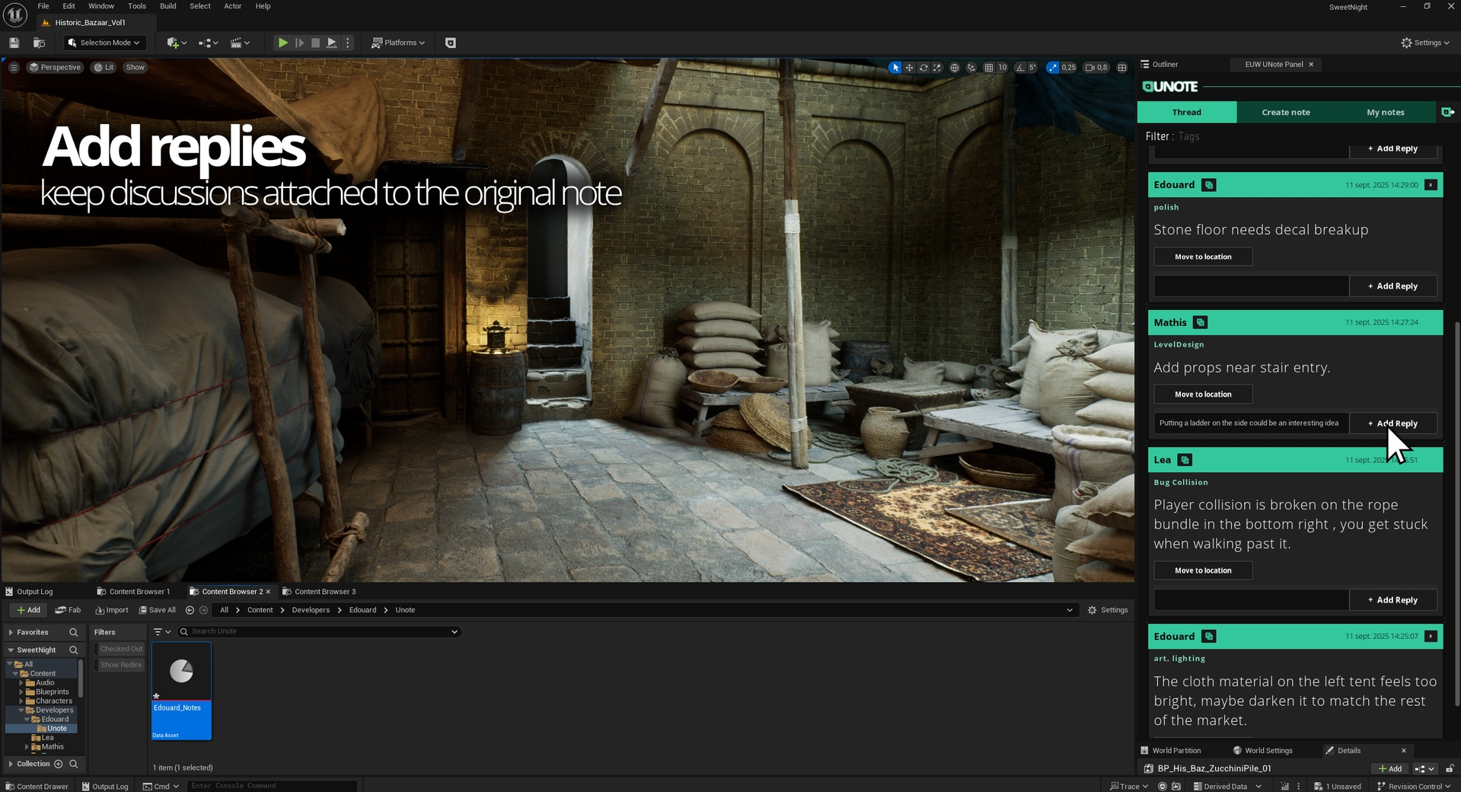
Task: Expand the Characters folder in tree
Action: (21, 701)
